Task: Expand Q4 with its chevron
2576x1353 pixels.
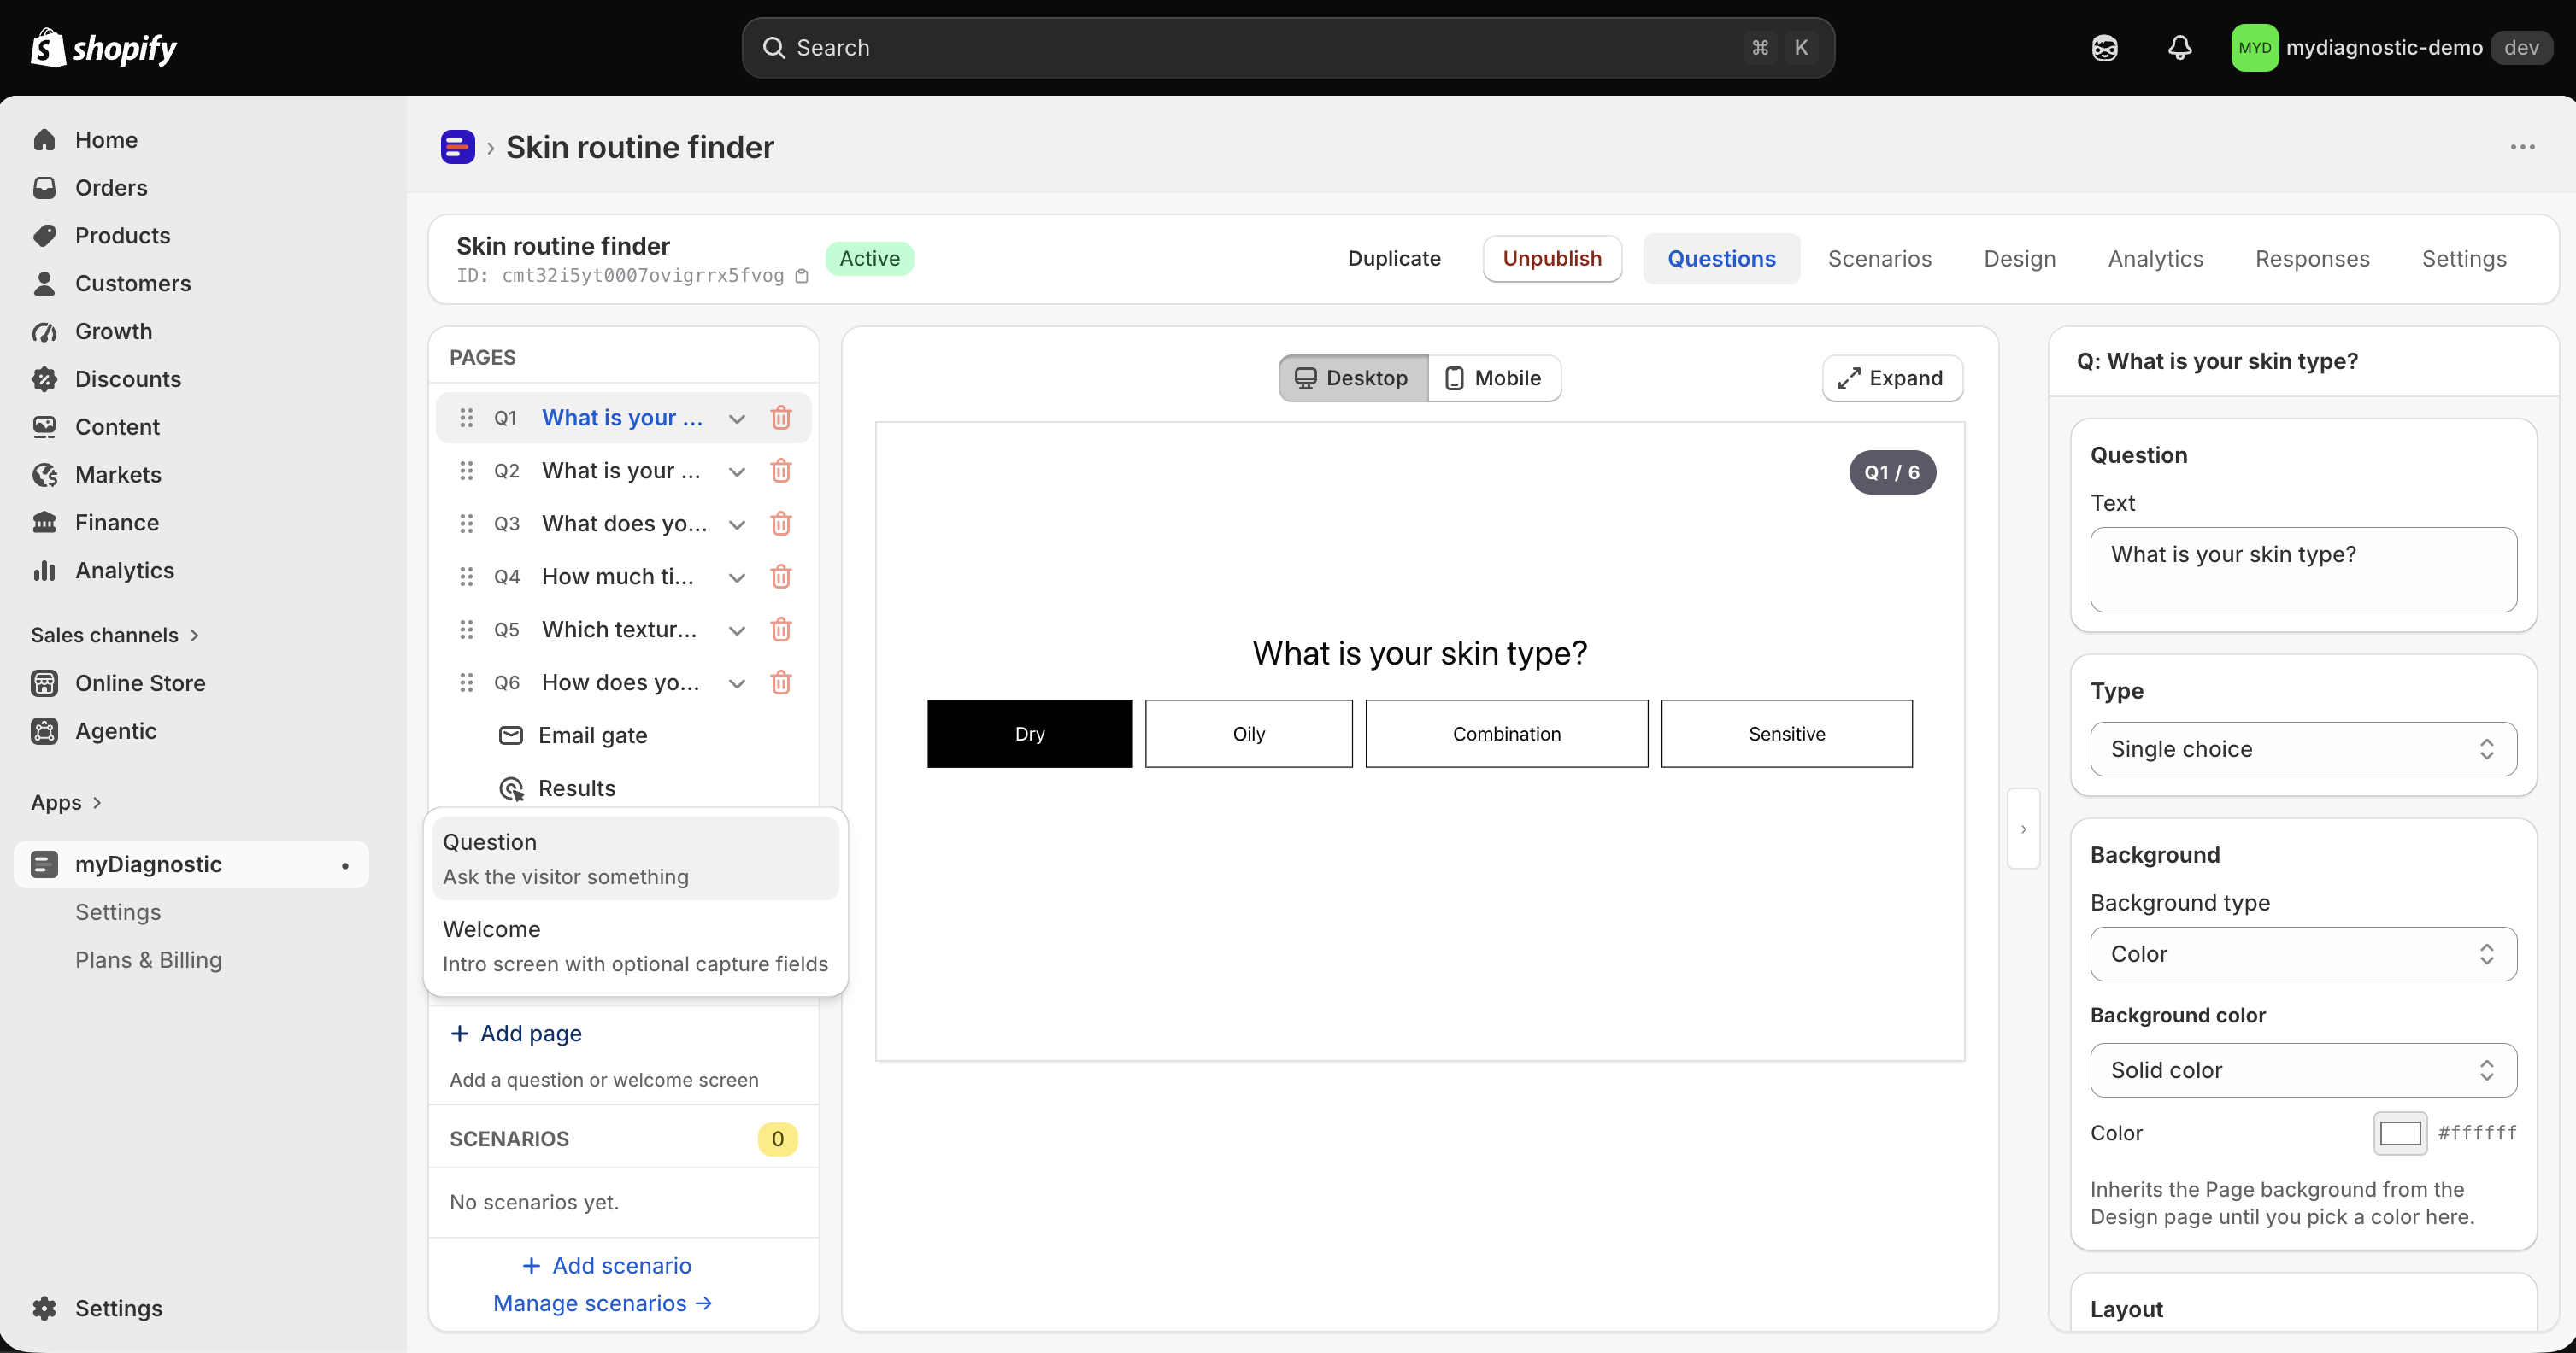Action: (x=737, y=577)
